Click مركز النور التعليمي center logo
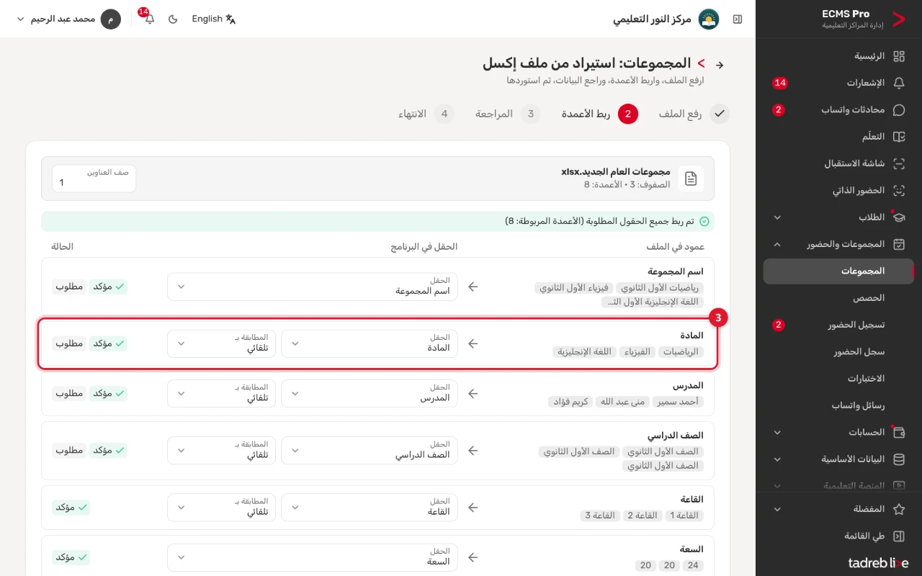This screenshot has height=576, width=922. pos(709,19)
